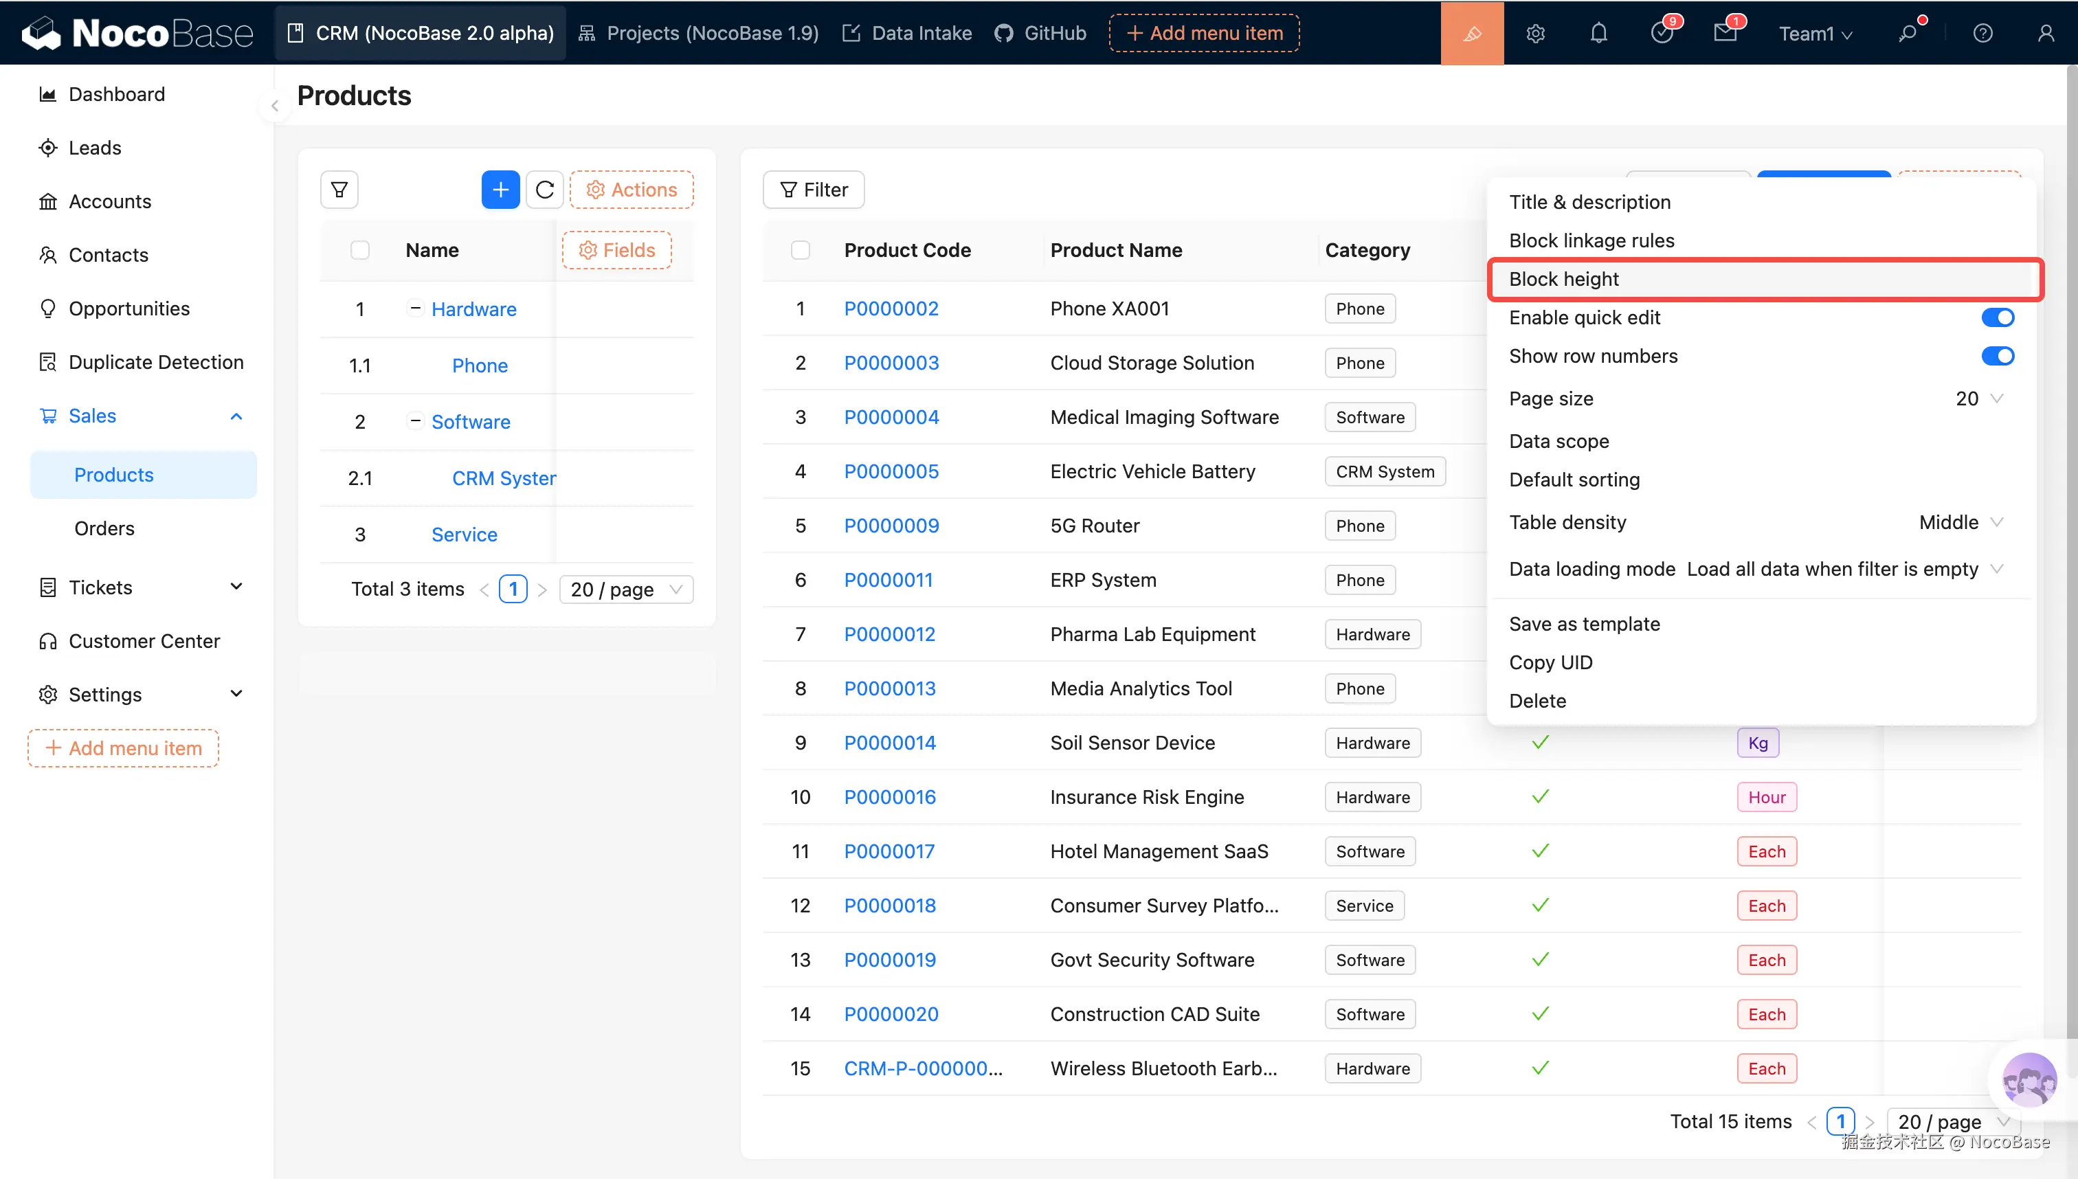Image resolution: width=2078 pixels, height=1179 pixels.
Task: Open Accounts in sidebar
Action: (110, 201)
